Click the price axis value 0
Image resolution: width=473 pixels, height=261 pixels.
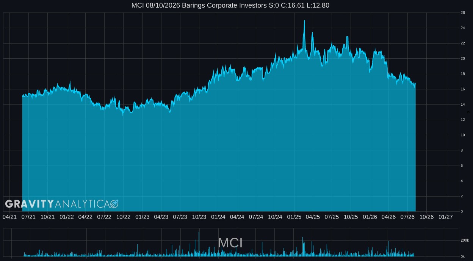point(461,211)
